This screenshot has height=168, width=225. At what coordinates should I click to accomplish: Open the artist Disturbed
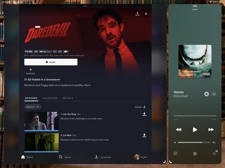(x=180, y=96)
